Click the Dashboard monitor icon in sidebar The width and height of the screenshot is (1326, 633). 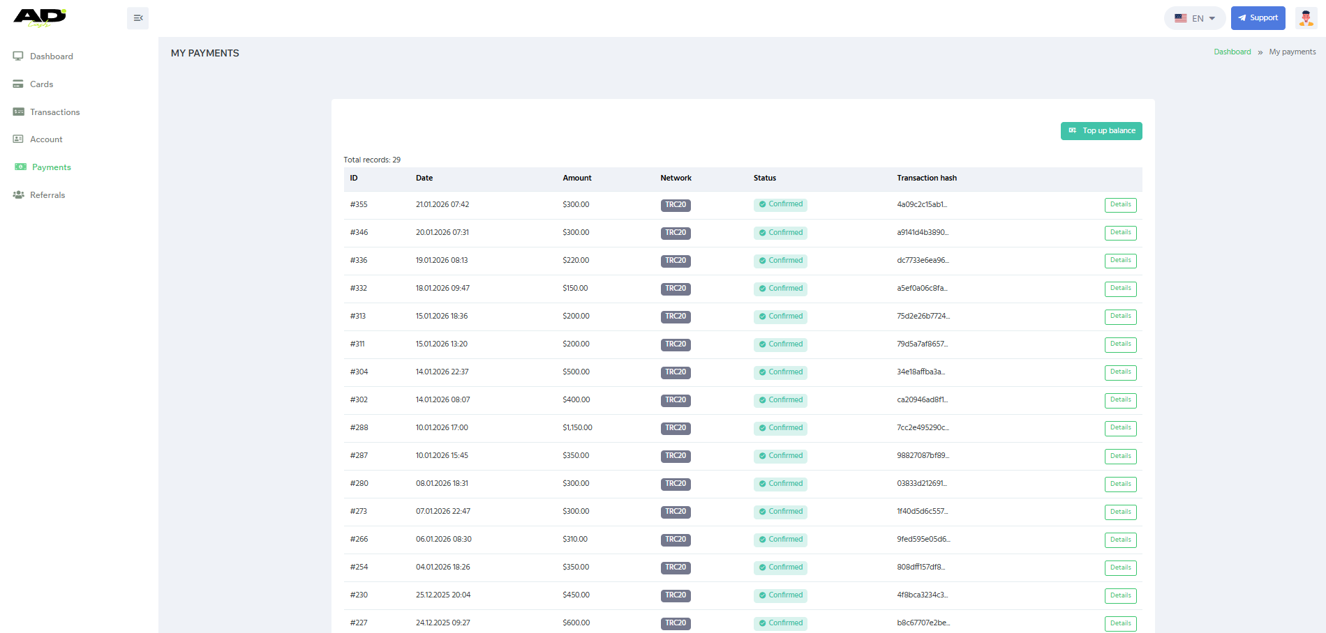pos(18,56)
